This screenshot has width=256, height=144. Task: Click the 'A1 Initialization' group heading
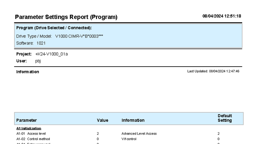click(29, 129)
